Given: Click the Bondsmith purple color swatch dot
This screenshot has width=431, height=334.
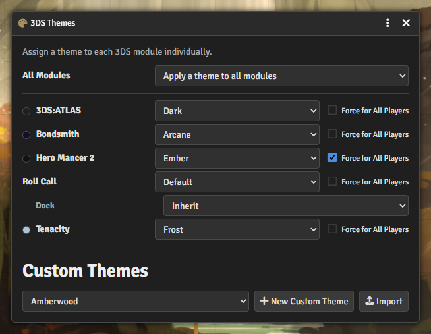Looking at the screenshot, I should coord(26,135).
